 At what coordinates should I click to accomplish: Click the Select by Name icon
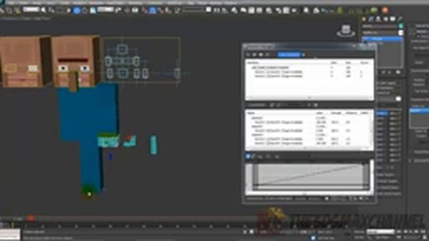(x=51, y=11)
